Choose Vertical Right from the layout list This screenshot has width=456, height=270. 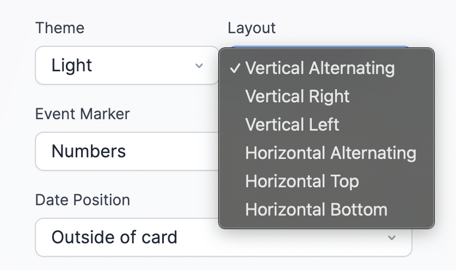click(298, 96)
